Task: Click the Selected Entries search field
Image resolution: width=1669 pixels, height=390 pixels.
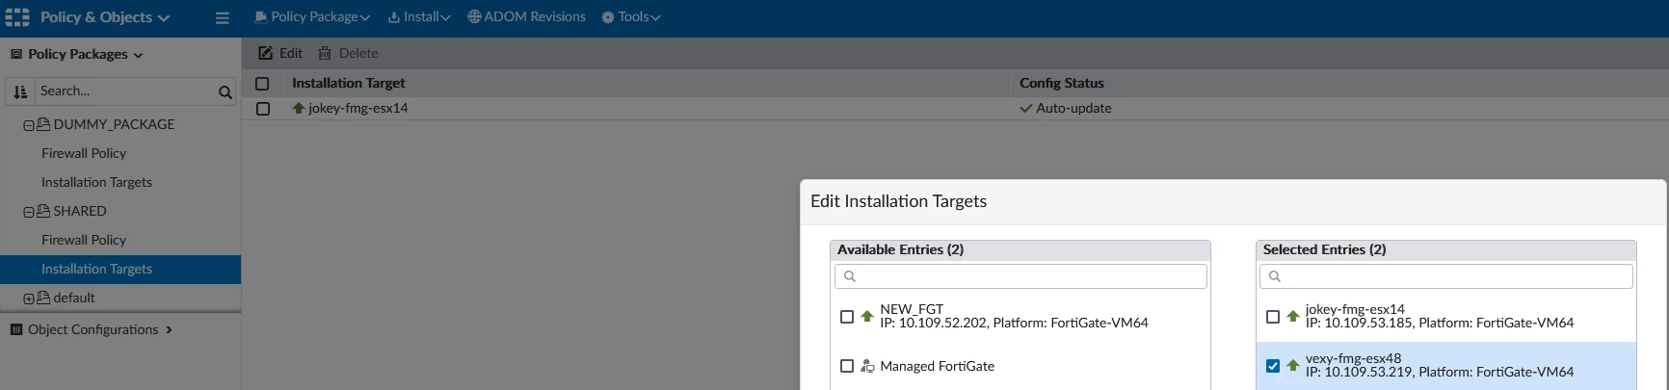Action: tap(1446, 276)
